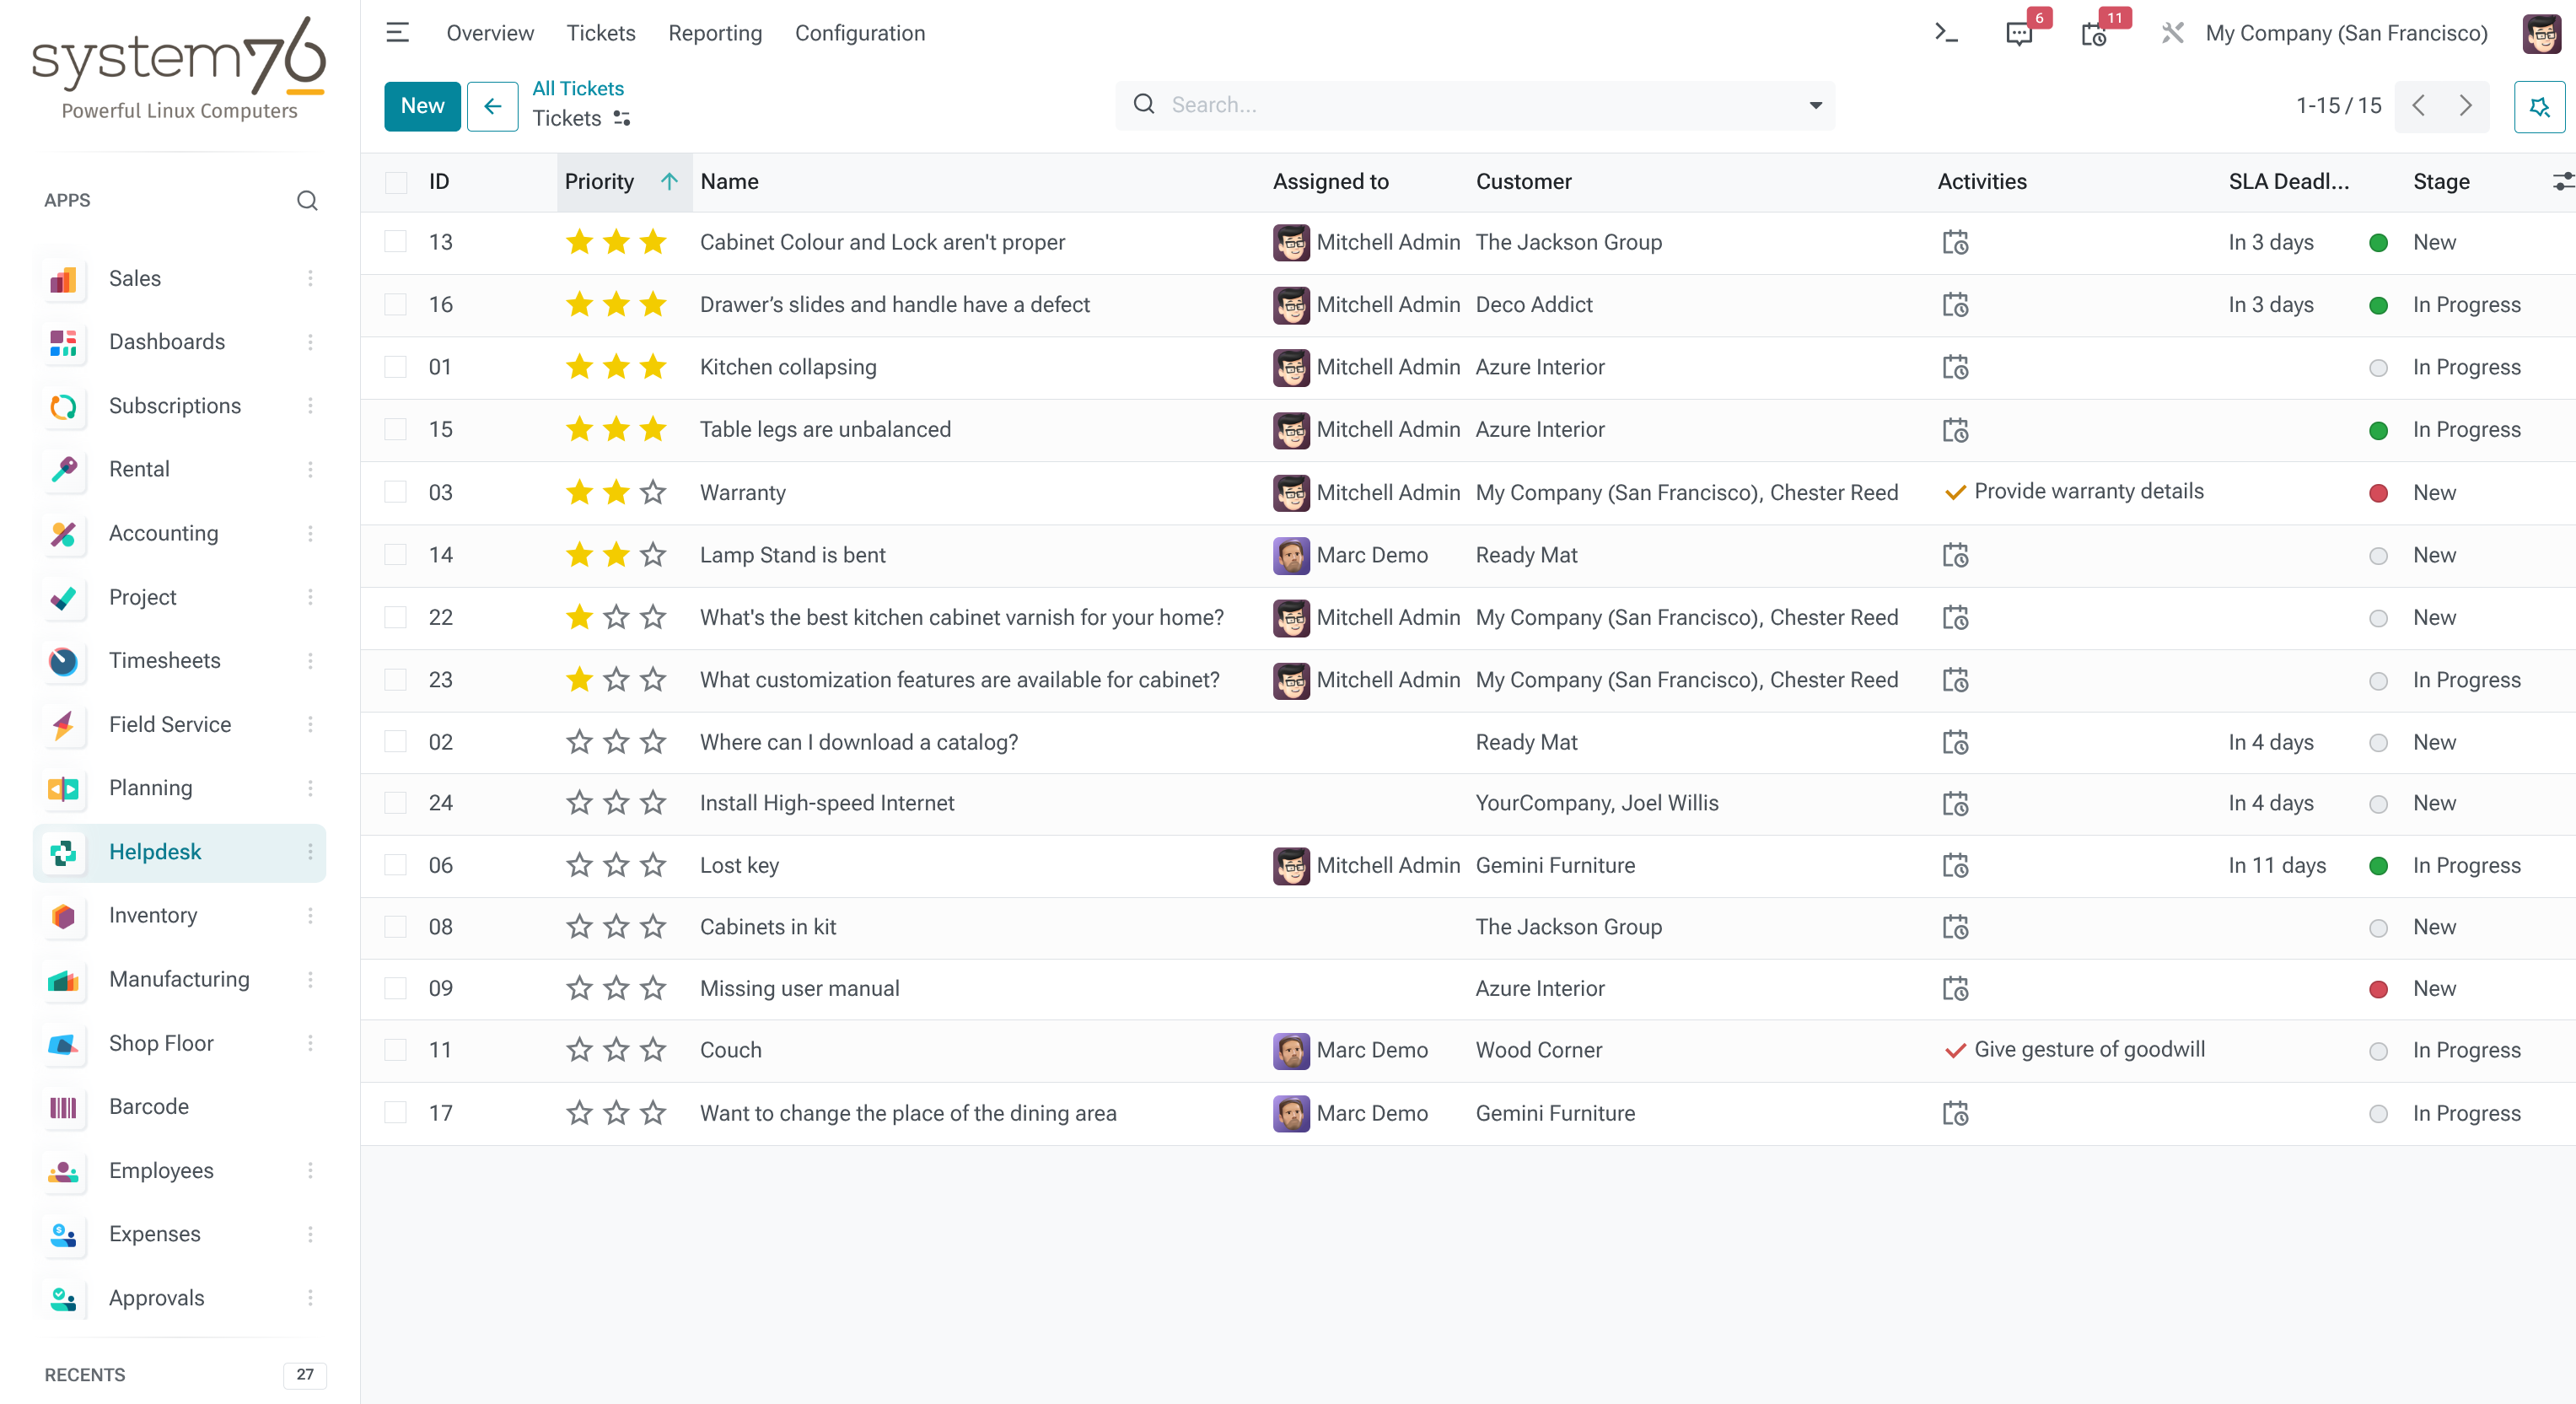Tick the checkbox for ticket 17

click(396, 1114)
